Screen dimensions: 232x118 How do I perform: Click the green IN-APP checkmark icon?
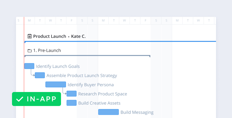click(19, 99)
